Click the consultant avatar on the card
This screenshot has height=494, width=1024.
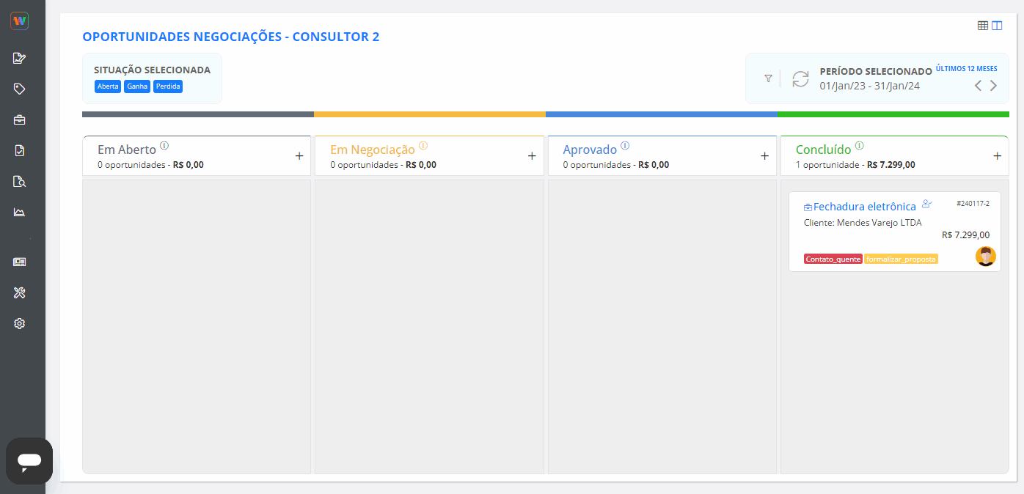[986, 257]
